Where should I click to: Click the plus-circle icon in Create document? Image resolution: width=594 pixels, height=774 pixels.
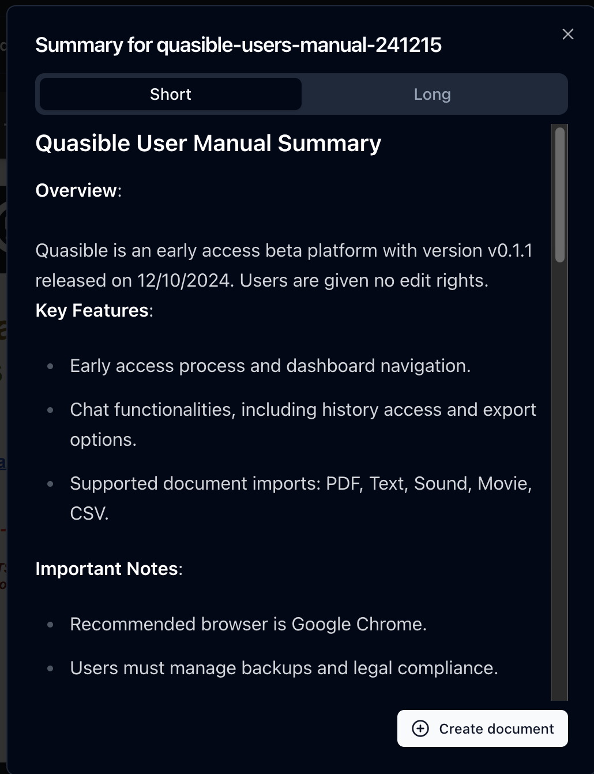click(420, 728)
